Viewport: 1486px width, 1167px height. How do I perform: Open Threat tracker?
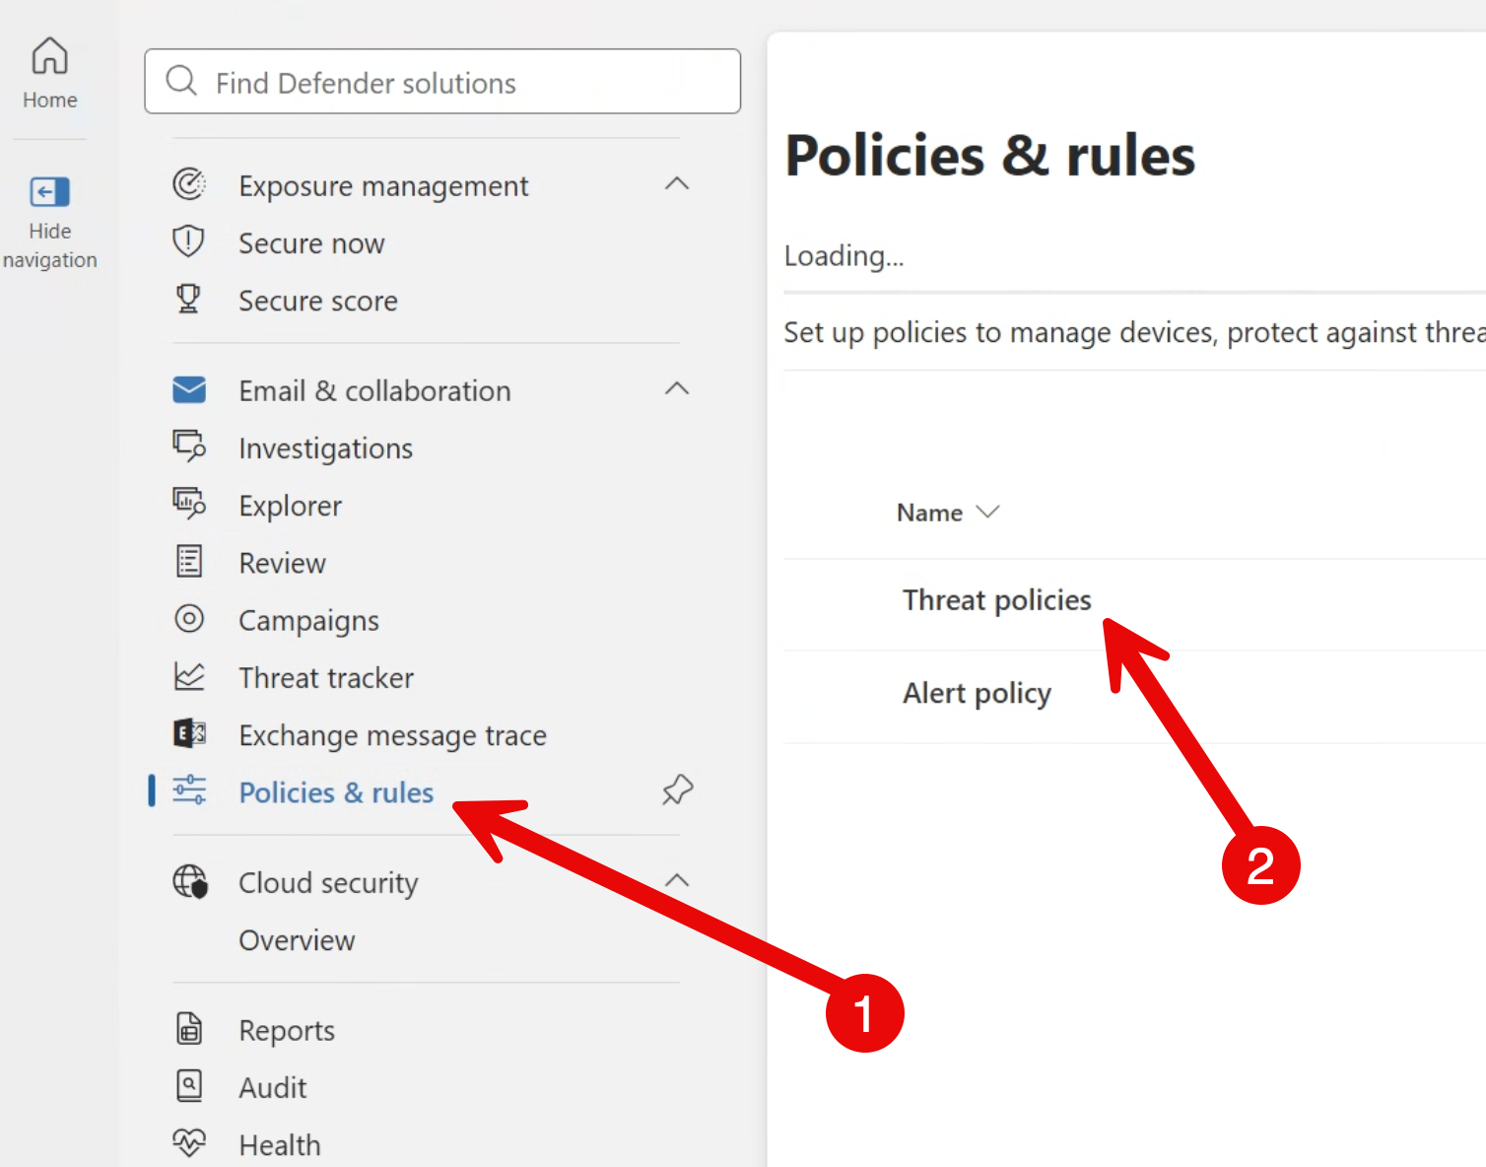(326, 678)
